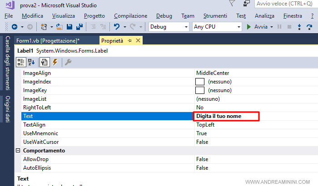Screen dimensions: 318x186
Task: Show Events lightning bolt icon
Action: tap(55, 62)
